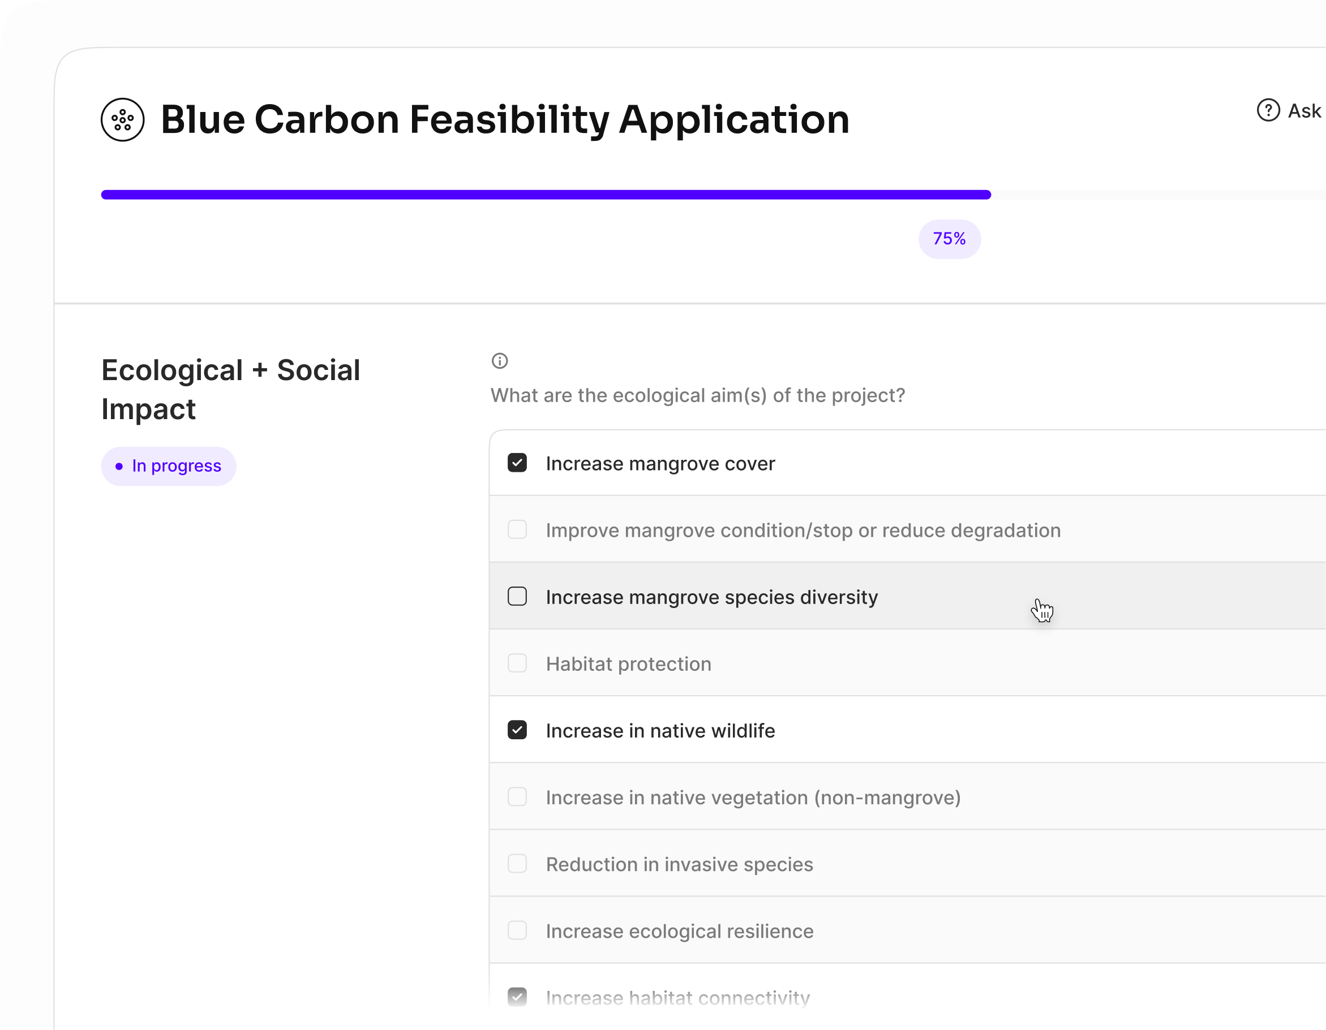Check Increase mangrove species diversity

[517, 597]
